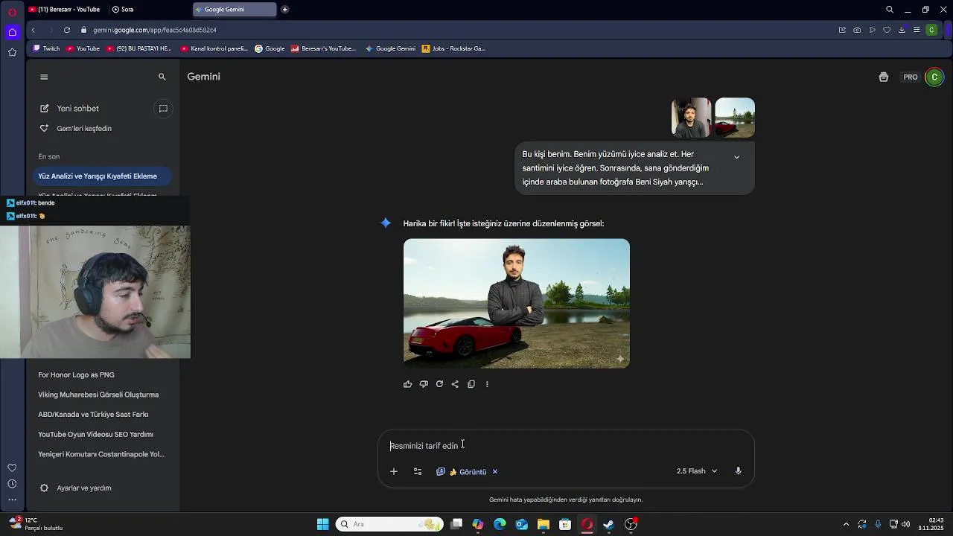Image resolution: width=953 pixels, height=536 pixels.
Task: Reload the page
Action: (67, 30)
